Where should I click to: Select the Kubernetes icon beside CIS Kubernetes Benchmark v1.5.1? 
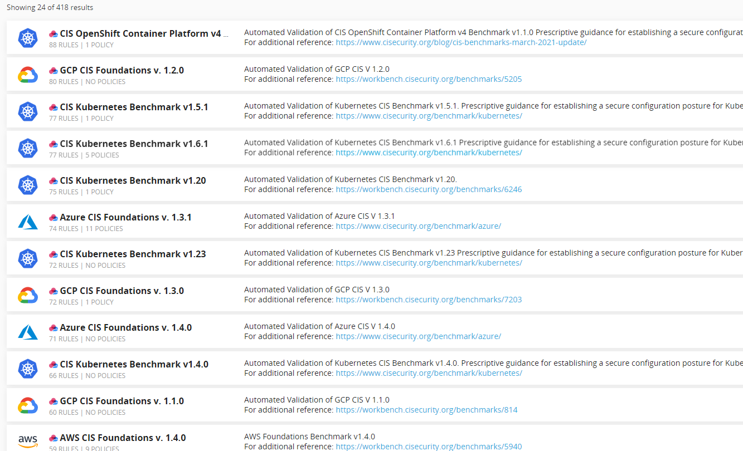[x=28, y=111]
